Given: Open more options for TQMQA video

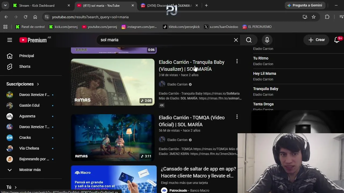Looking at the screenshot, I should (x=237, y=117).
